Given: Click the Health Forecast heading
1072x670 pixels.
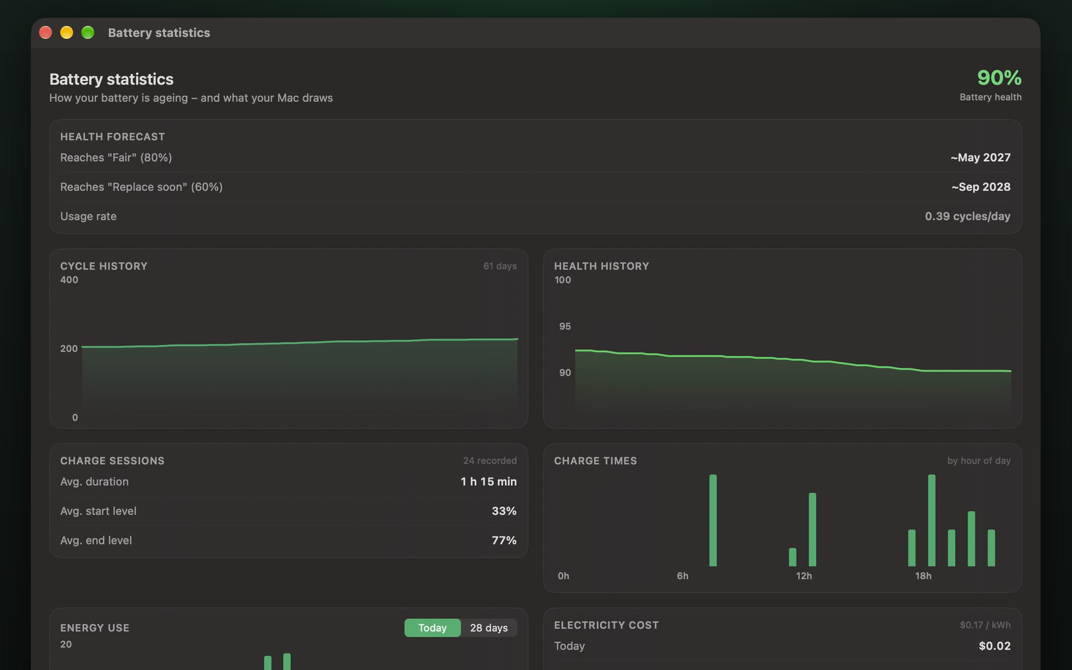Looking at the screenshot, I should 112,137.
